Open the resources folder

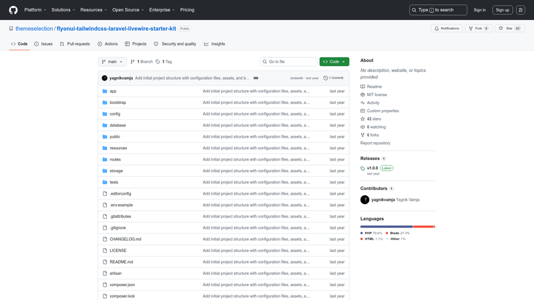pos(118,148)
